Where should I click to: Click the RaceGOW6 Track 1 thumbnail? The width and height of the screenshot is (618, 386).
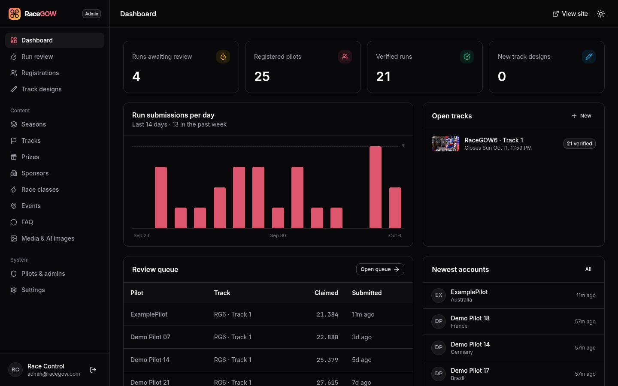pyautogui.click(x=445, y=144)
